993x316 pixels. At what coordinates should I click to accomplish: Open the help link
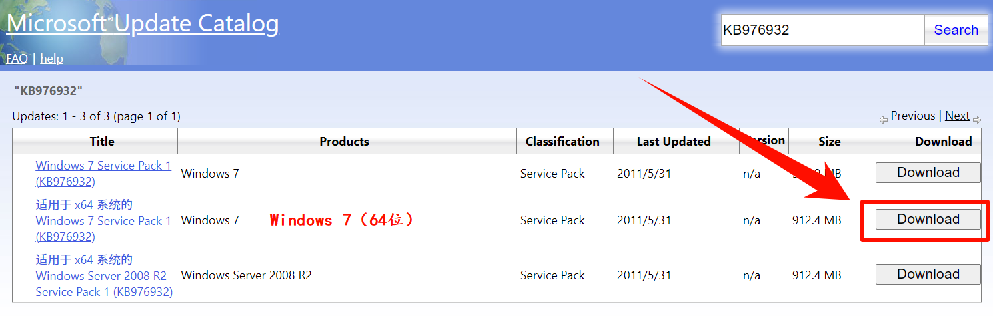[x=51, y=59]
